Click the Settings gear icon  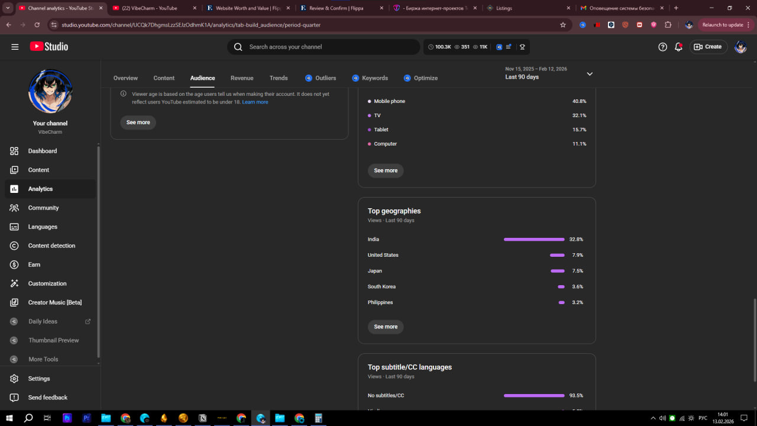pyautogui.click(x=14, y=379)
